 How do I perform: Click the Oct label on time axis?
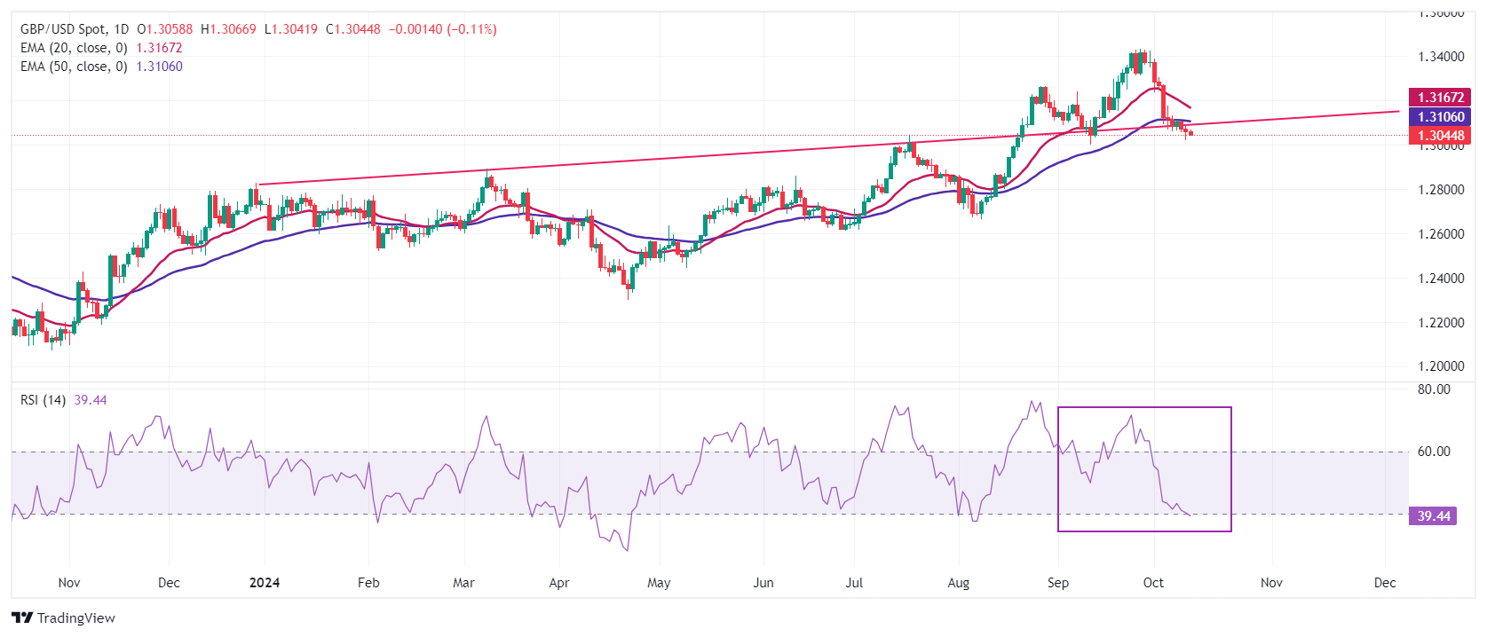pyautogui.click(x=1153, y=583)
